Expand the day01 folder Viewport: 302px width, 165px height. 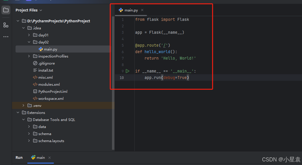tap(29, 35)
